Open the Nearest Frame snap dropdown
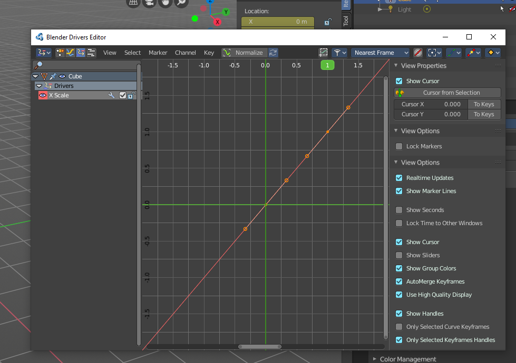The width and height of the screenshot is (516, 363). pos(381,53)
